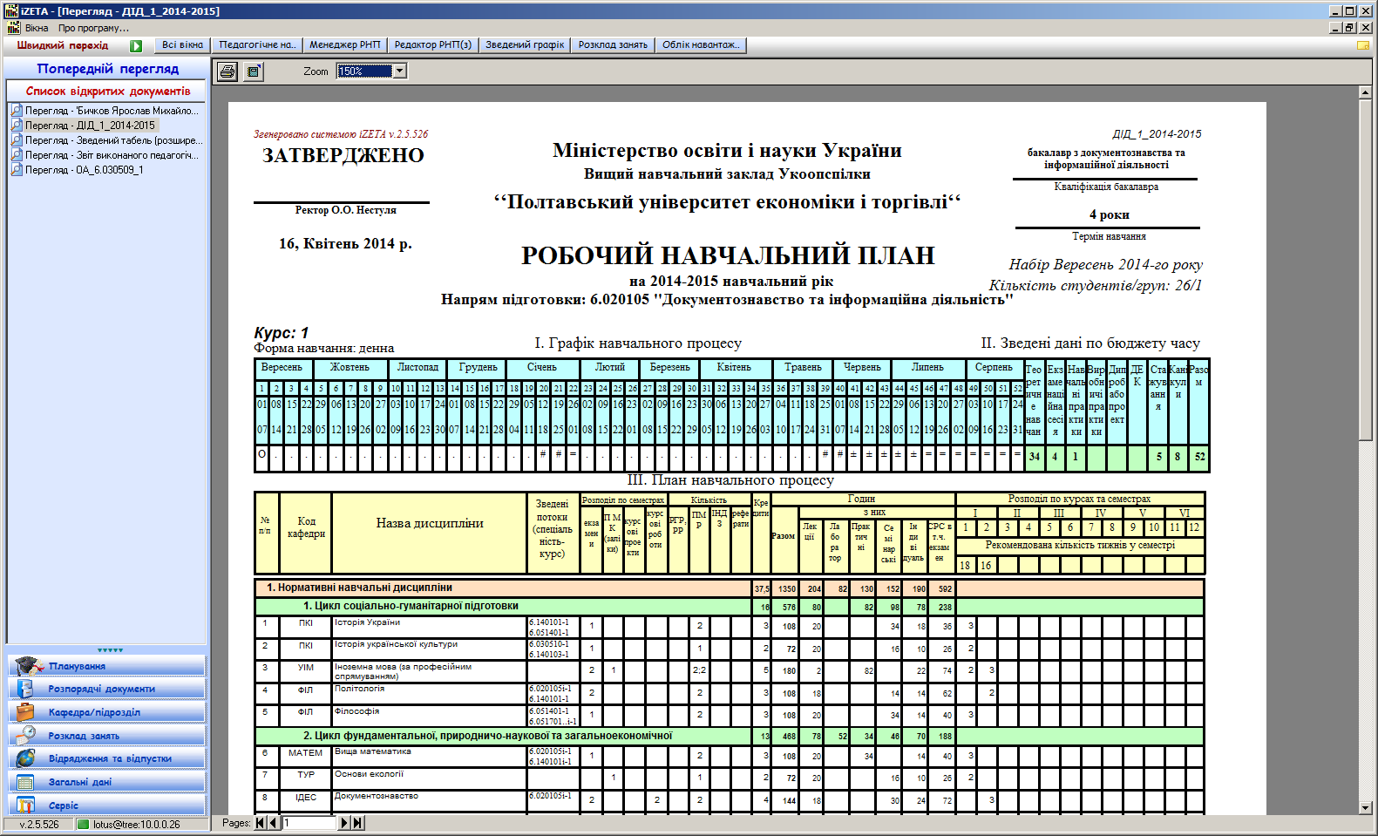Click the export/save report icon beside the printer
This screenshot has width=1378, height=836.
254,71
